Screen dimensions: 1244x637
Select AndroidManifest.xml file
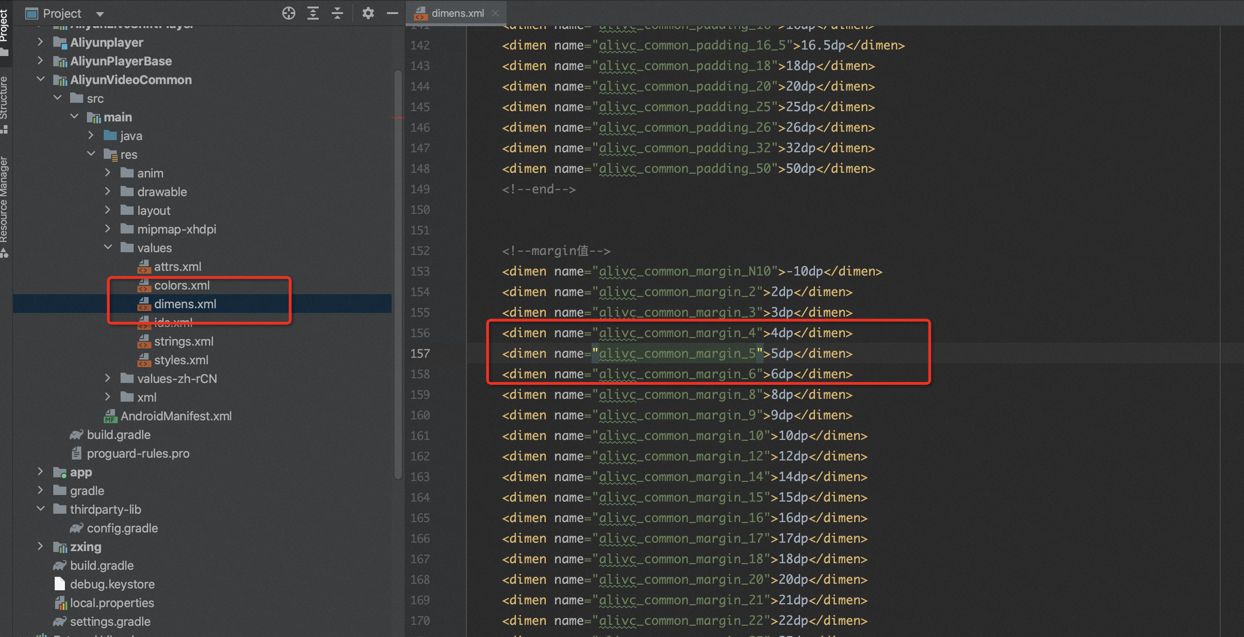176,416
